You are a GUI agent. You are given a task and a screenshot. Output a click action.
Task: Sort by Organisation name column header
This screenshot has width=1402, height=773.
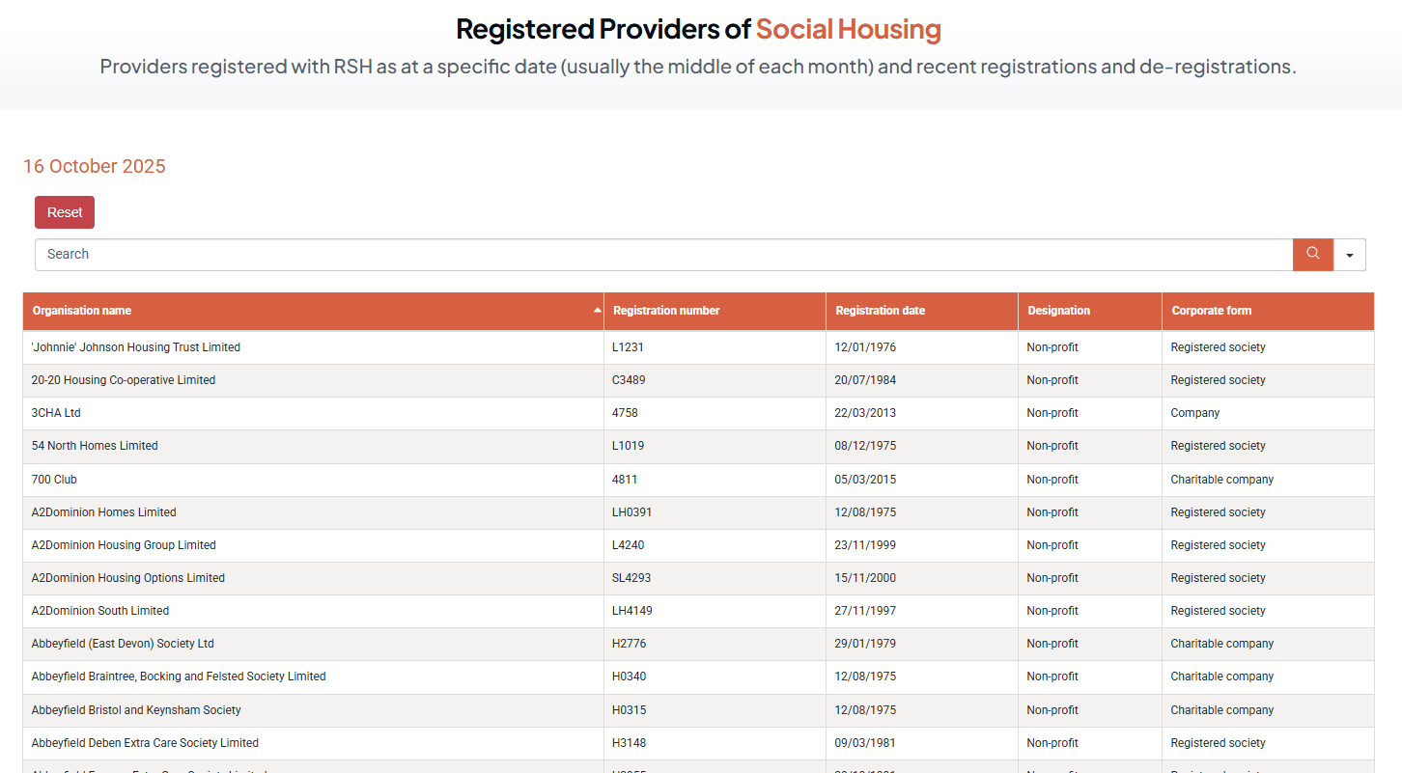(82, 311)
